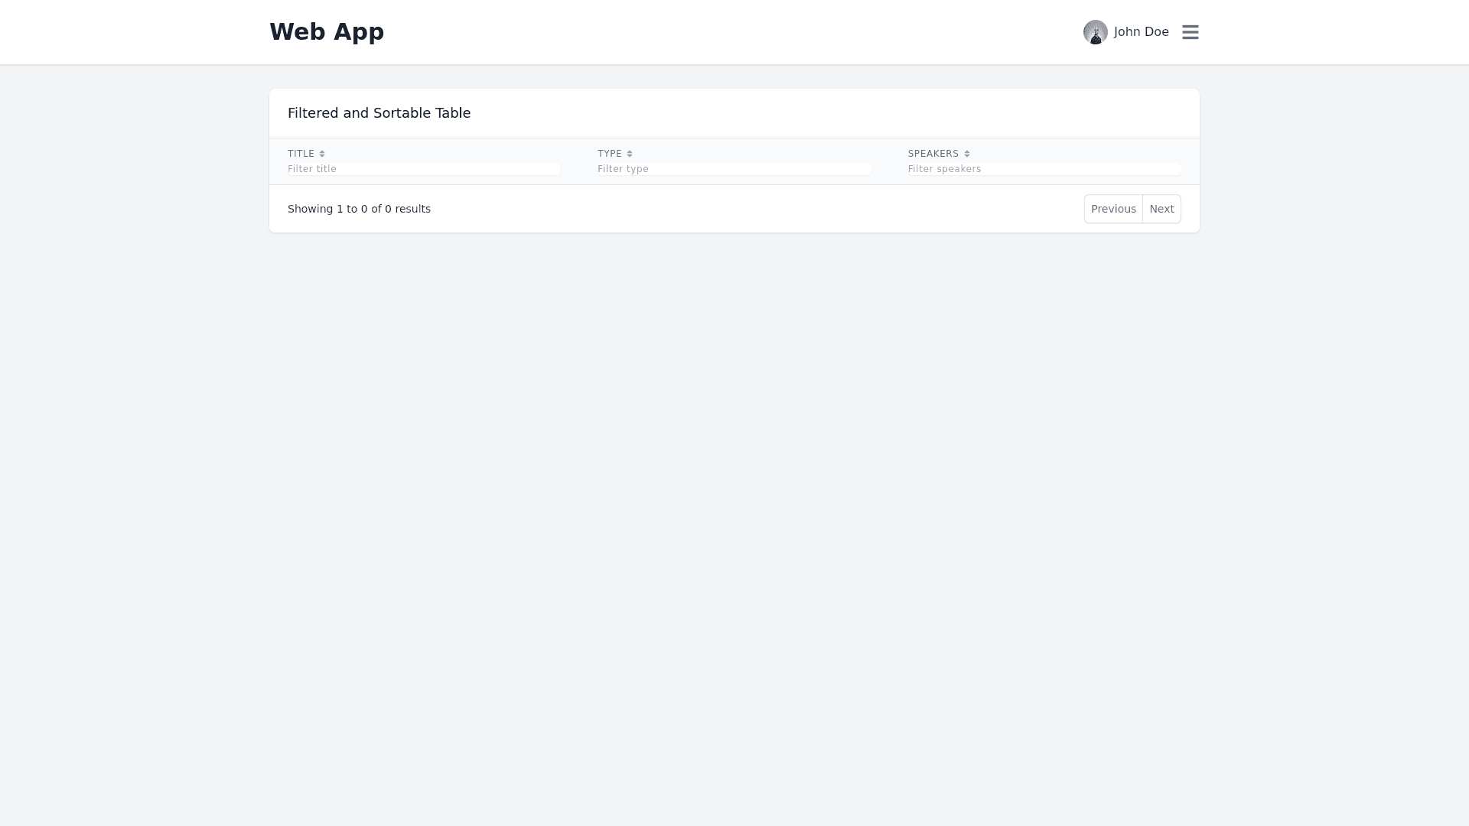Click blank area of top navigation bar

point(727,32)
